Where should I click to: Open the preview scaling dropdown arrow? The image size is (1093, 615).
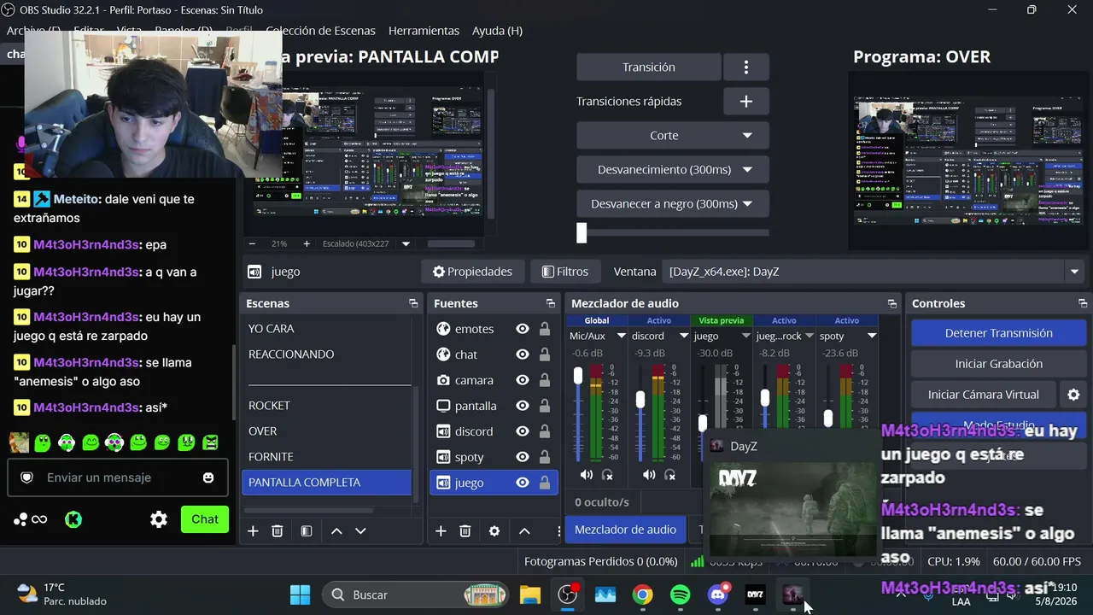coord(406,243)
